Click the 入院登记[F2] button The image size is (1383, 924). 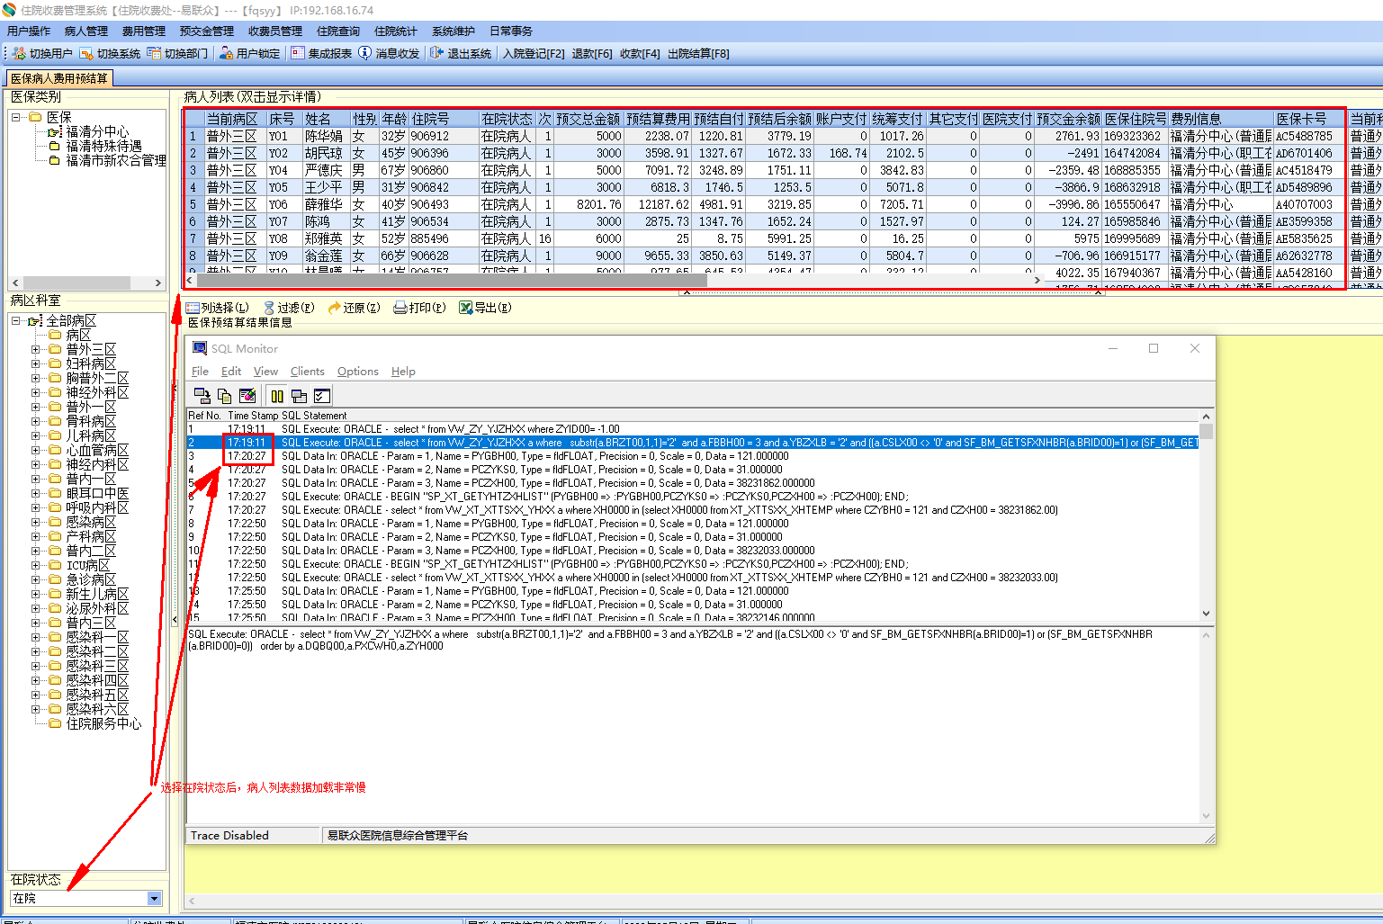point(534,54)
